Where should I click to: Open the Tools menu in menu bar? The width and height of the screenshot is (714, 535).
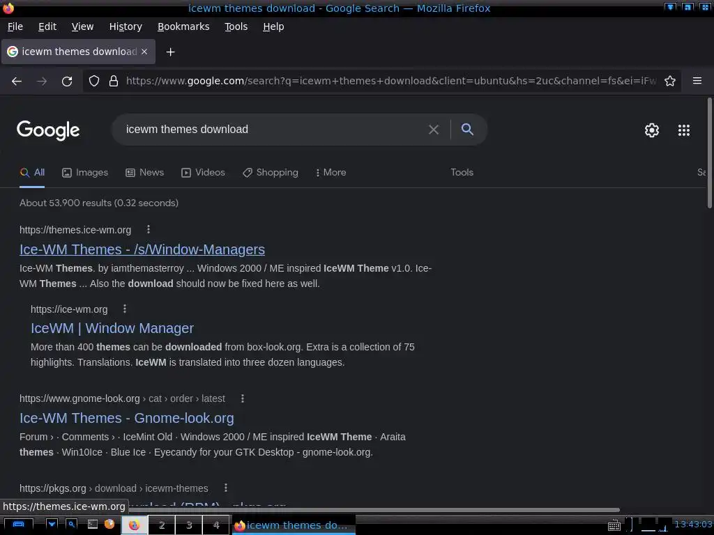coord(236,27)
